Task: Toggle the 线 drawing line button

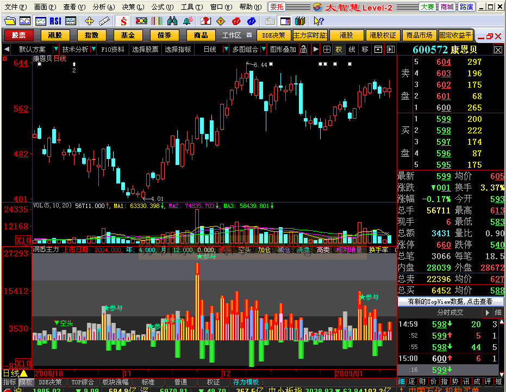Action: (352, 50)
